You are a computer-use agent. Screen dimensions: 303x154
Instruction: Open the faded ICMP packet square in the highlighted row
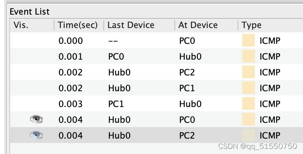click(248, 135)
